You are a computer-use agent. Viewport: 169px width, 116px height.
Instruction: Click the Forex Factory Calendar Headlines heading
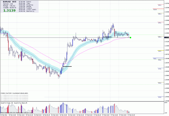click(14, 93)
